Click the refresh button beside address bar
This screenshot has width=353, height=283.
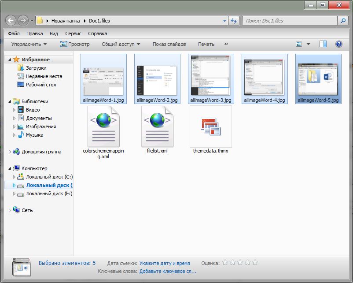click(234, 21)
